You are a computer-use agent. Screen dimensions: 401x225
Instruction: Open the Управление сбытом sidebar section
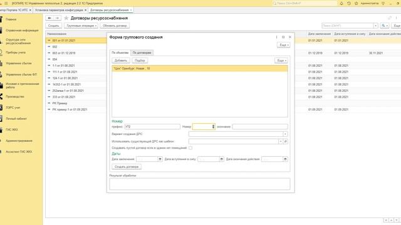(x=19, y=63)
